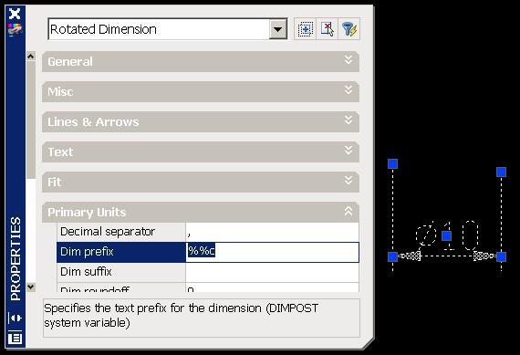Click the right dimension line arrow grip
The image size is (520, 355).
click(x=501, y=256)
